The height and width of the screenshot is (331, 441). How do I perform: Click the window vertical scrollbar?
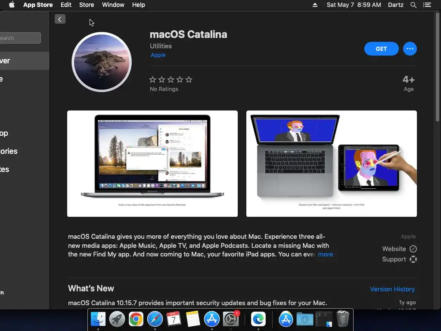pos(438,68)
